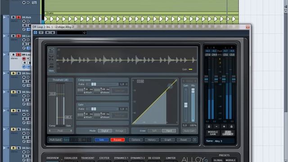Open the Overview module tab
Screen dimensions: 288x162
click(x=53, y=158)
